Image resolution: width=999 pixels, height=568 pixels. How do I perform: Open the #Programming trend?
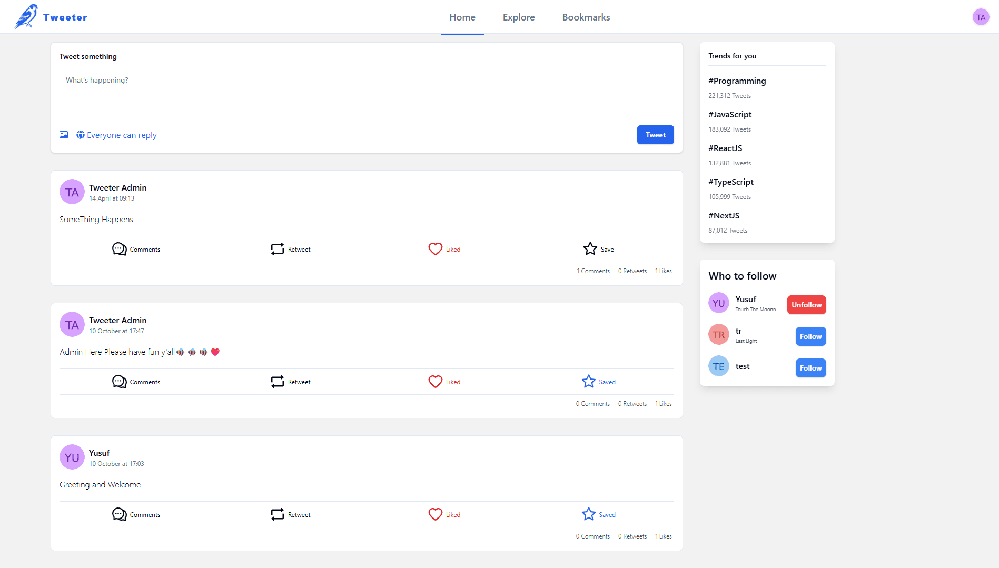pos(737,81)
